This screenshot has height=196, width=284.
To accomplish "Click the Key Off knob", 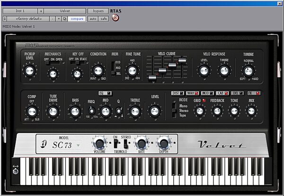I will click(x=77, y=74).
